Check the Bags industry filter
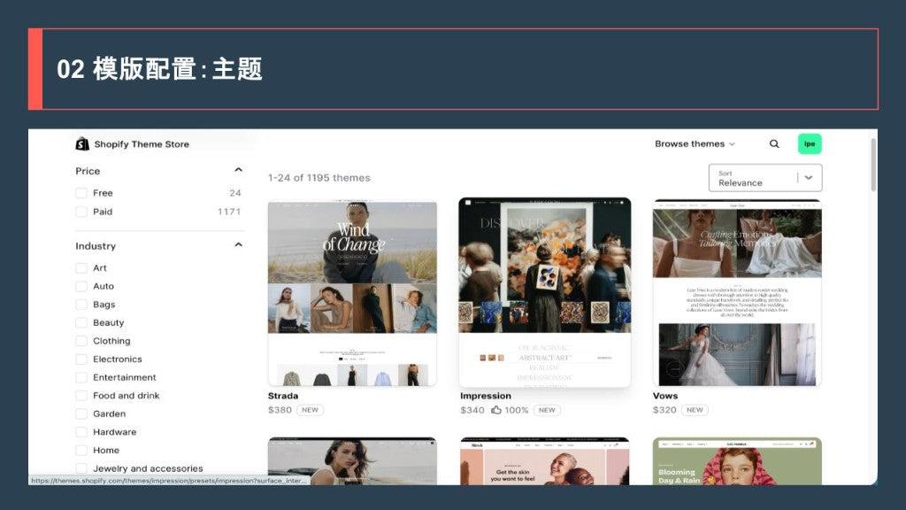This screenshot has height=510, width=906. coord(81,305)
